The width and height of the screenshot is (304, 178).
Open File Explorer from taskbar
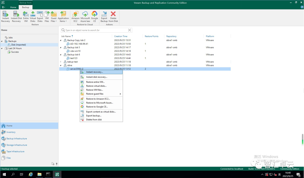click(39, 174)
